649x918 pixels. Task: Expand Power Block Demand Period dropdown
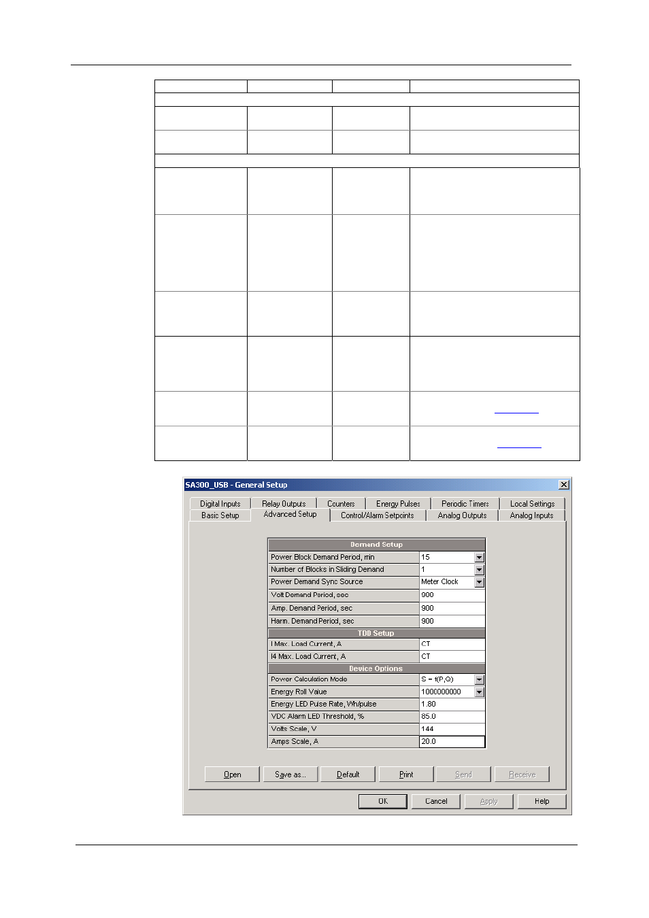(x=480, y=558)
